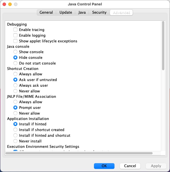Enable tracing checkbox under Debugging
The width and height of the screenshot is (170, 172).
click(x=15, y=30)
